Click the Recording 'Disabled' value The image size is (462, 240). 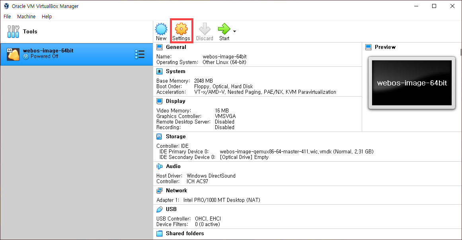pos(224,128)
